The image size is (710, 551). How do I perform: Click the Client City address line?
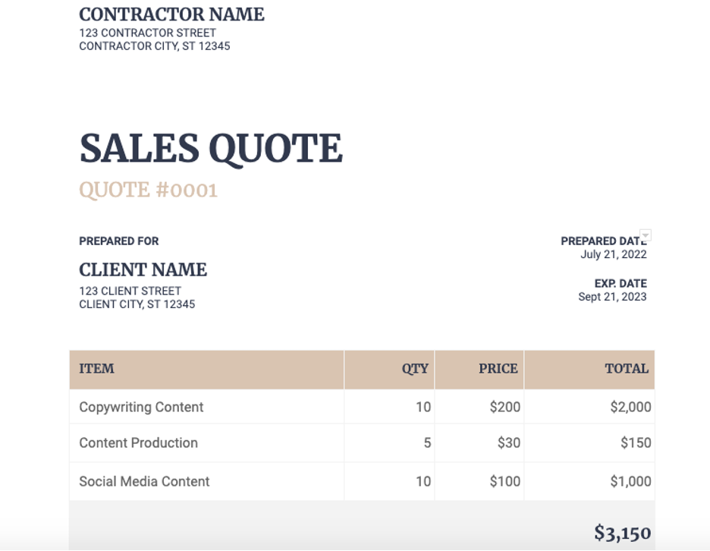tap(137, 304)
